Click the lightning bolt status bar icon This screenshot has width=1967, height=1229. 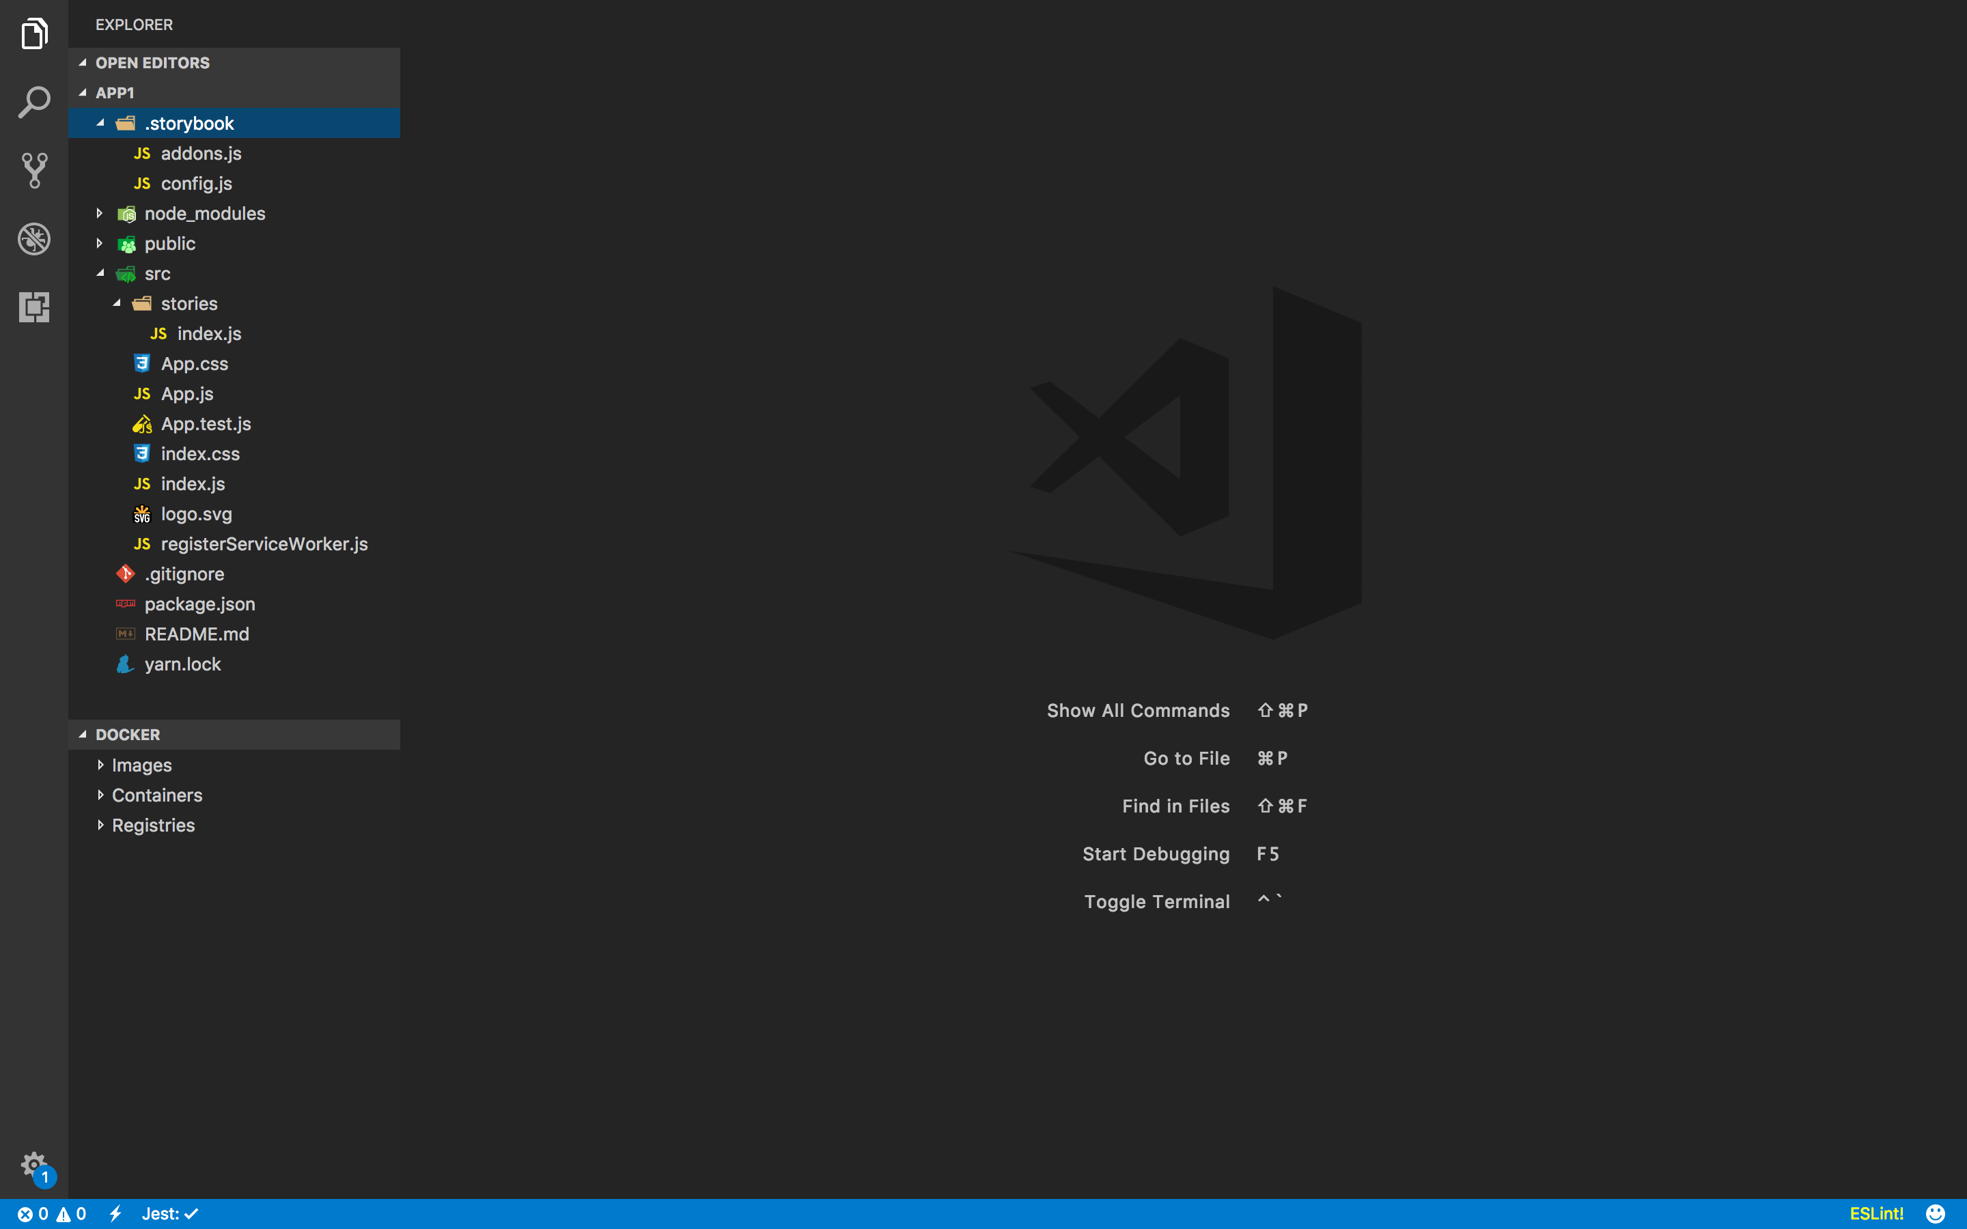[x=115, y=1213]
